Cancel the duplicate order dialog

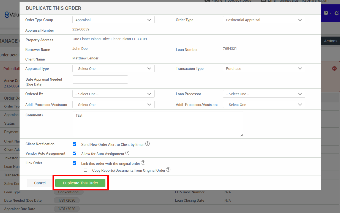coord(40,183)
